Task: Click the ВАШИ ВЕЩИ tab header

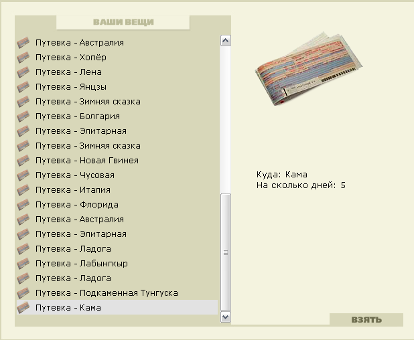Action: pos(123,22)
